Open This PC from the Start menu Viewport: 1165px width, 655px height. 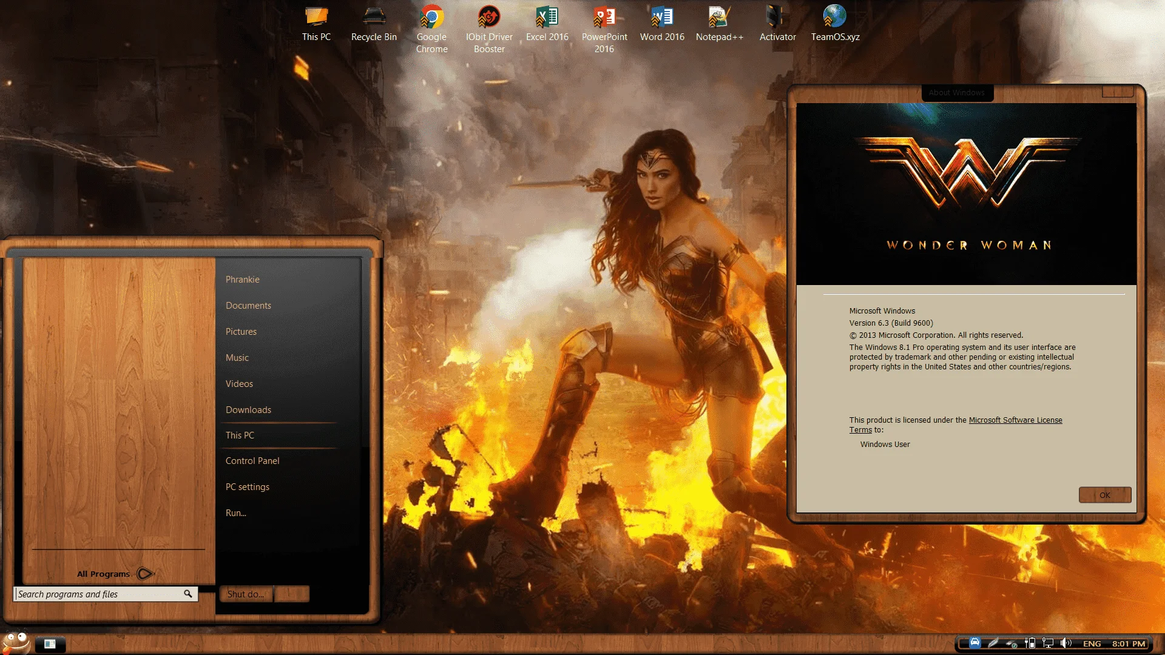click(x=240, y=435)
